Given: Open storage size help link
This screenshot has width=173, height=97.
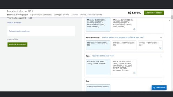Looking at the screenshot, I should click(123, 37).
